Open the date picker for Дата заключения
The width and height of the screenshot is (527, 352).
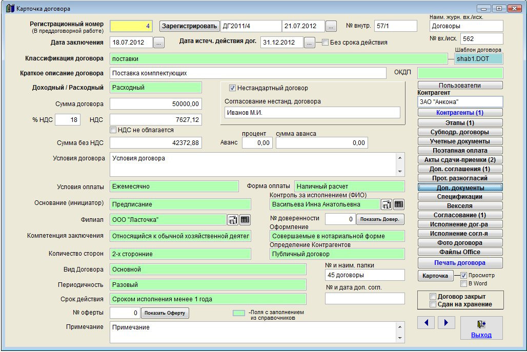159,43
